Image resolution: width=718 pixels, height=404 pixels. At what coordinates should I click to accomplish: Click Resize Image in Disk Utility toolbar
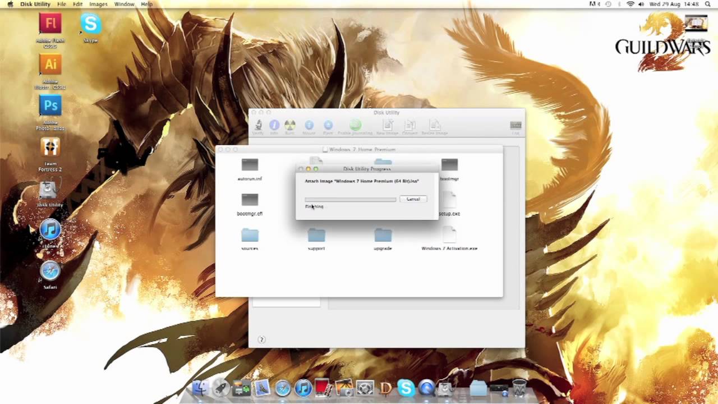435,126
